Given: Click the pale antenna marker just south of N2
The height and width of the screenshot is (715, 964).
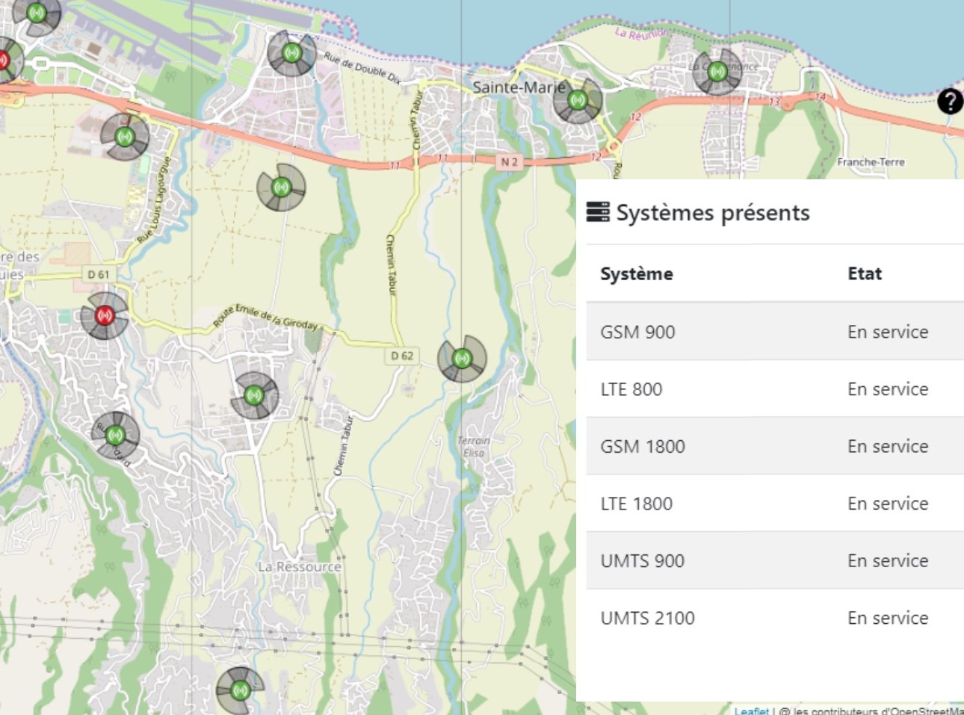Looking at the screenshot, I should click(281, 187).
